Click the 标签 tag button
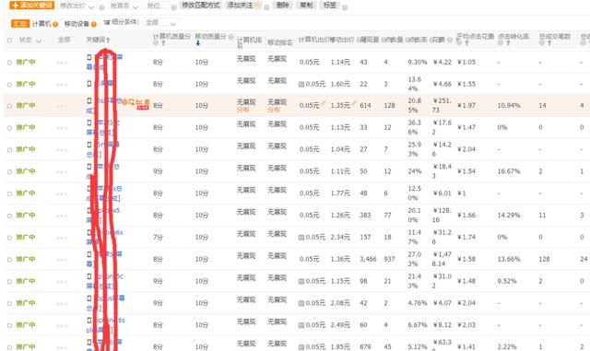 point(330,6)
